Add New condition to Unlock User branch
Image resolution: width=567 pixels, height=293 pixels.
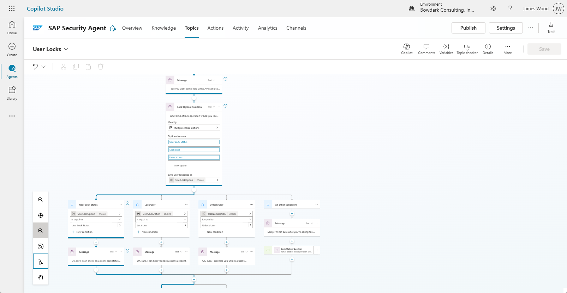213,232
